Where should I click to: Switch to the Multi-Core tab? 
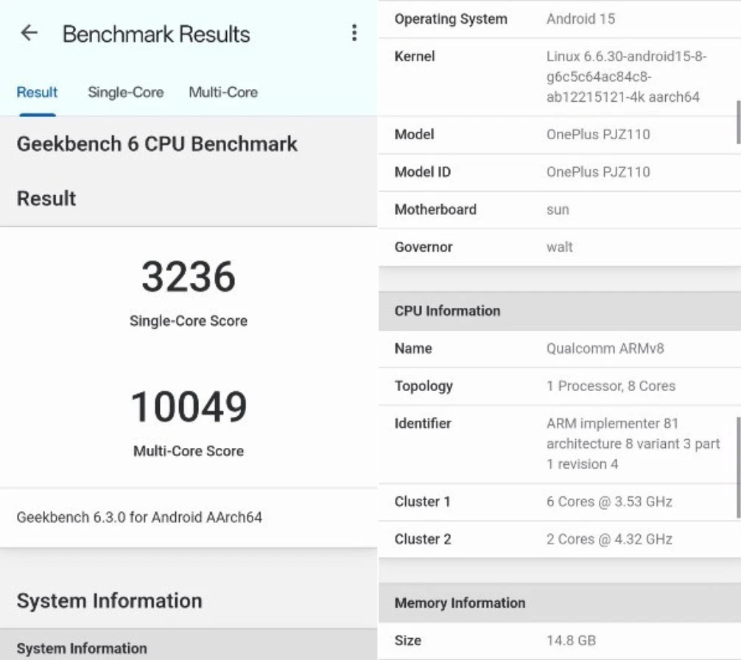tap(223, 92)
